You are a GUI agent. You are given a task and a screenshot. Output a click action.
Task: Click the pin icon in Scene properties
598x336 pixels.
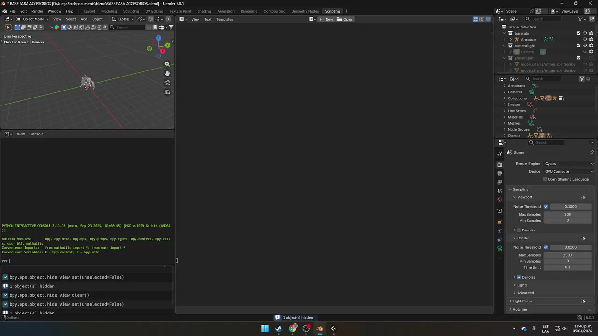tap(591, 153)
